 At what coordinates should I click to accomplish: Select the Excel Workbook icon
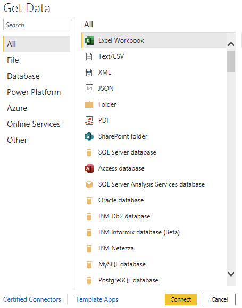(x=89, y=40)
